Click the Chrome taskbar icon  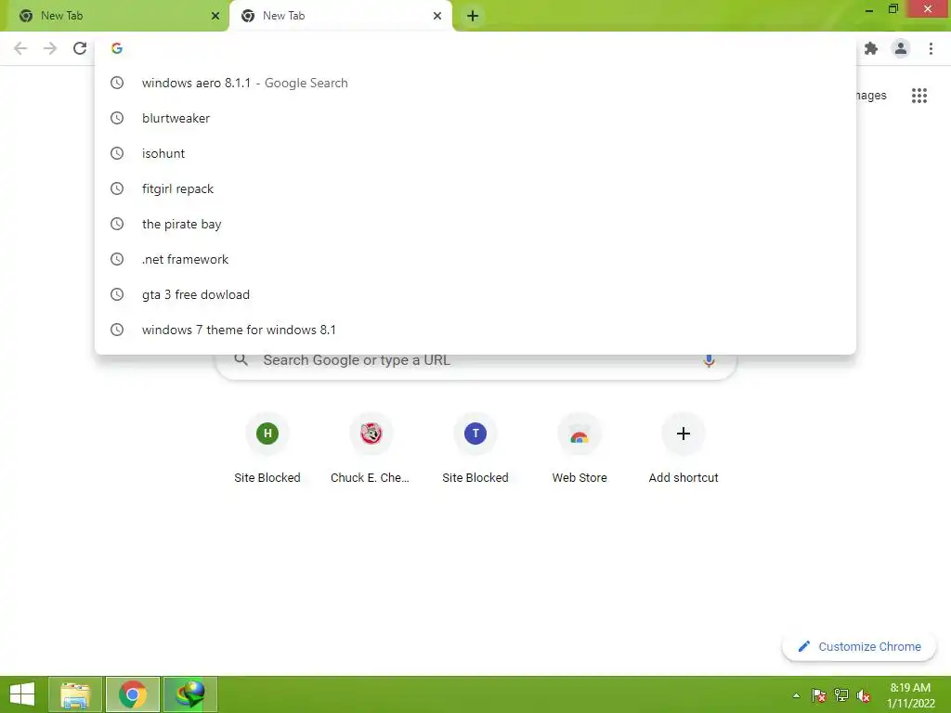133,694
